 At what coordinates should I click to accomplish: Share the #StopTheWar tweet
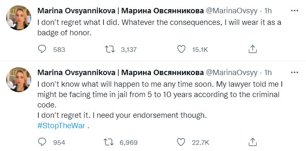click(x=253, y=142)
